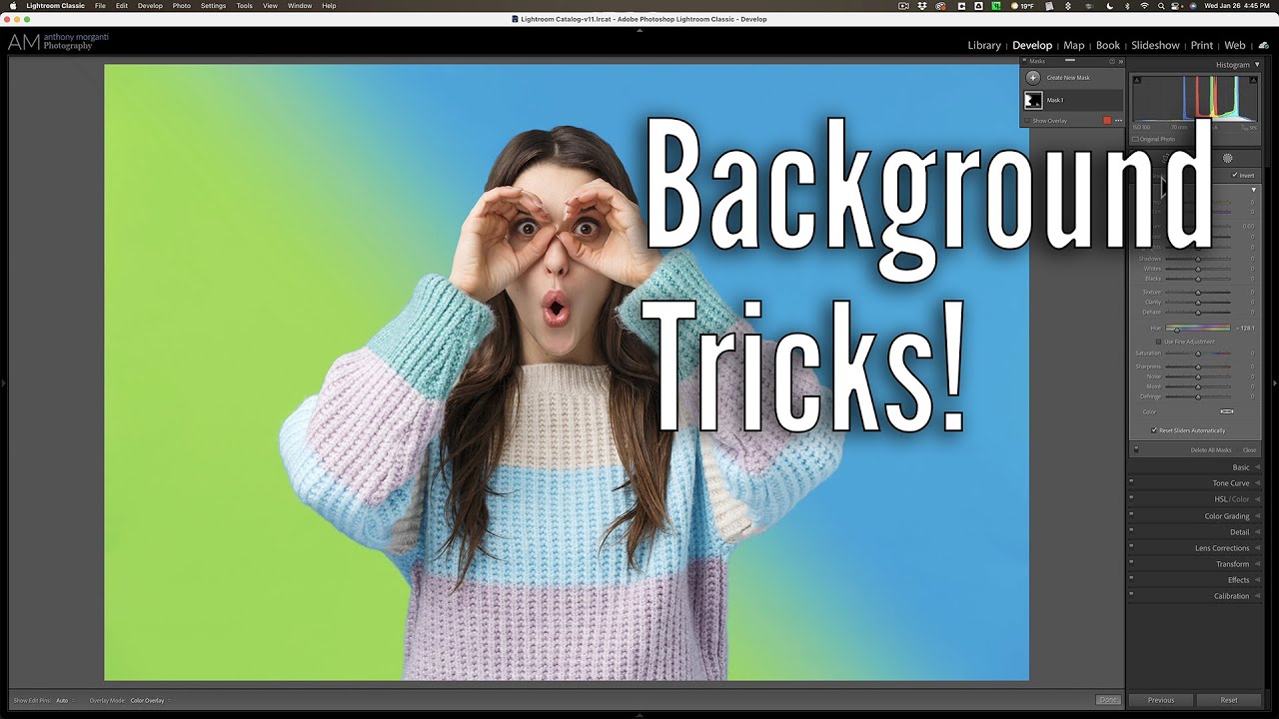The width and height of the screenshot is (1279, 719).
Task: Click the Create New Mask label
Action: click(x=1068, y=78)
